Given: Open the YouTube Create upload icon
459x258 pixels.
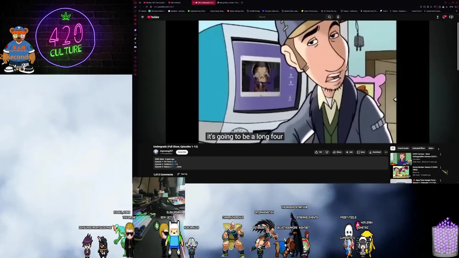Looking at the screenshot, I should 437,17.
